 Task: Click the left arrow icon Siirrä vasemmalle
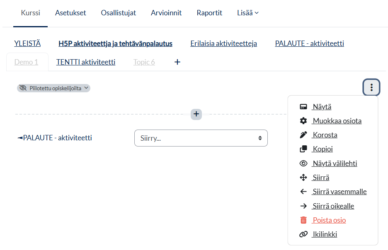(303, 192)
